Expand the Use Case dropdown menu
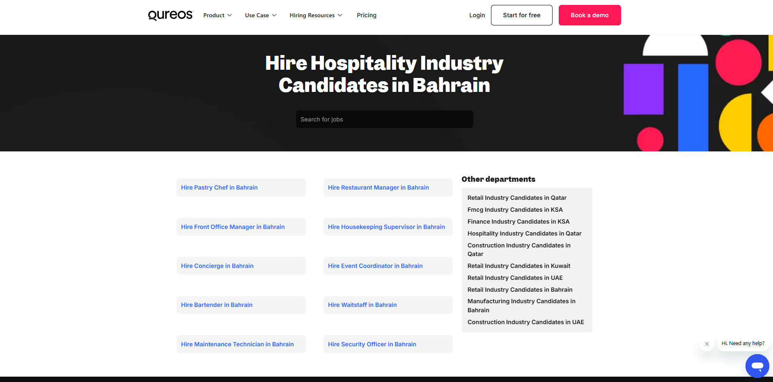773x382 pixels. 261,15
